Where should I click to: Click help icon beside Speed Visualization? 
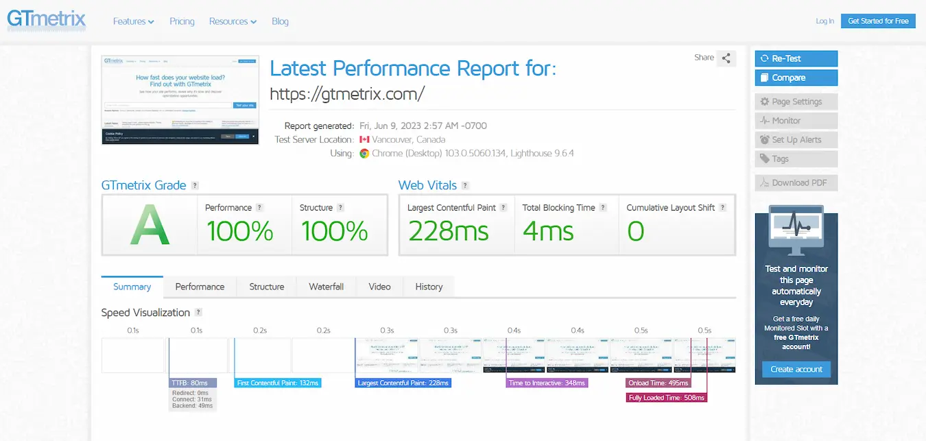click(x=198, y=313)
